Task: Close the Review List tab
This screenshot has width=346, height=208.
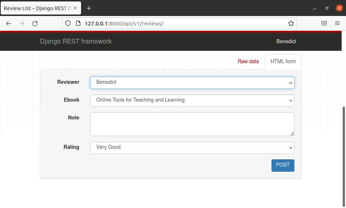Action: click(75, 8)
